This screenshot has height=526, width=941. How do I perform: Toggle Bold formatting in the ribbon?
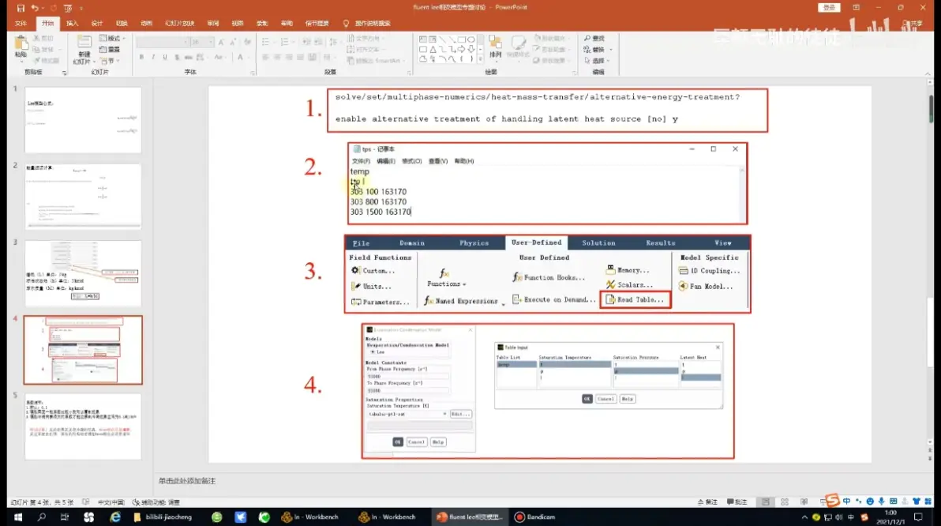click(x=141, y=57)
